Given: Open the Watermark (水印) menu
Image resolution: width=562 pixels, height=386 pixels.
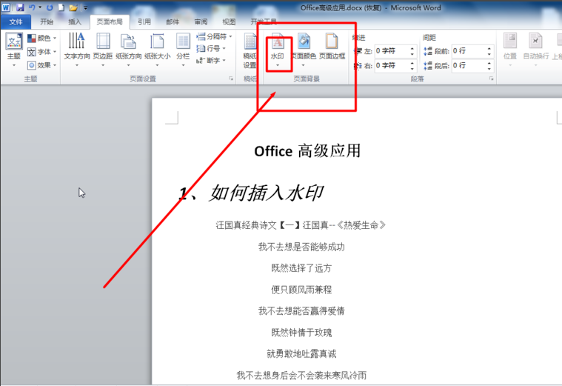Looking at the screenshot, I should 278,50.
